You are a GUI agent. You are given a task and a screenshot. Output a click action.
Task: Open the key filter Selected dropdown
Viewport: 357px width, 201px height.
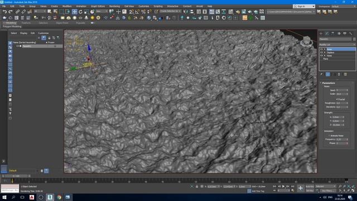[x=326, y=186]
